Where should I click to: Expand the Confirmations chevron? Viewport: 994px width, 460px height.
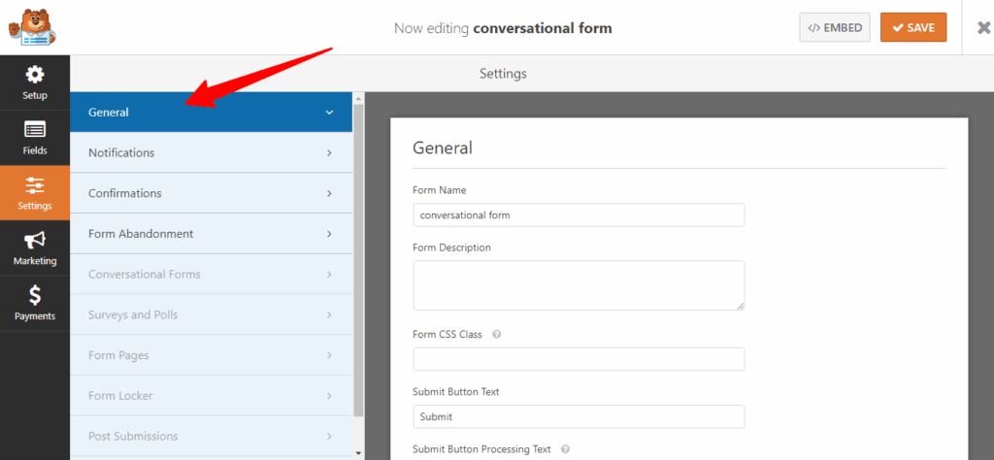pyautogui.click(x=329, y=193)
